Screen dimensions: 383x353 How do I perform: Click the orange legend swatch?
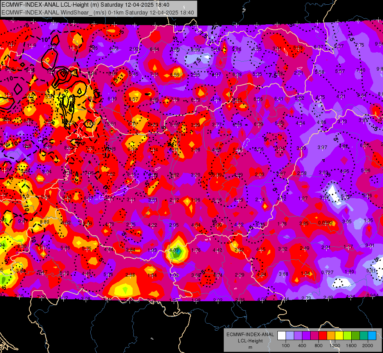coord(331,336)
